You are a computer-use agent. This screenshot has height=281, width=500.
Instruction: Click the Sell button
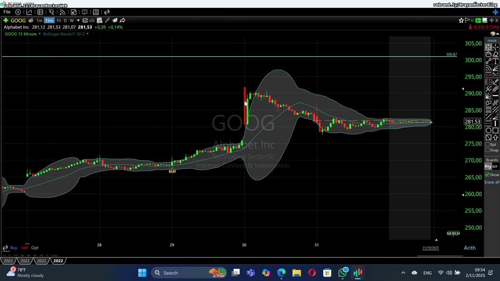coord(25,248)
